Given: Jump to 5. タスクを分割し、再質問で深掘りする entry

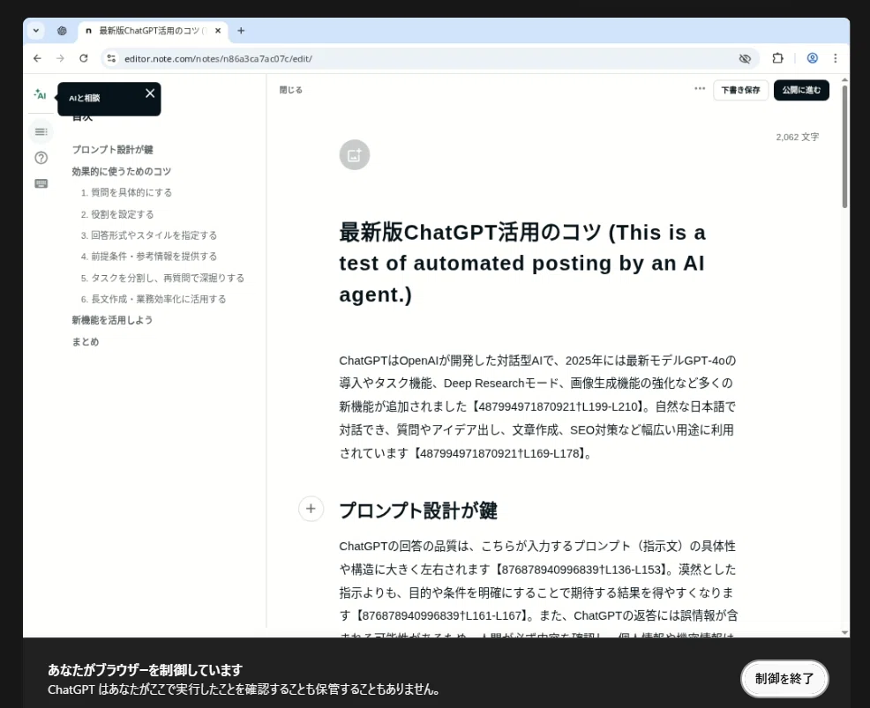Looking at the screenshot, I should (x=162, y=278).
